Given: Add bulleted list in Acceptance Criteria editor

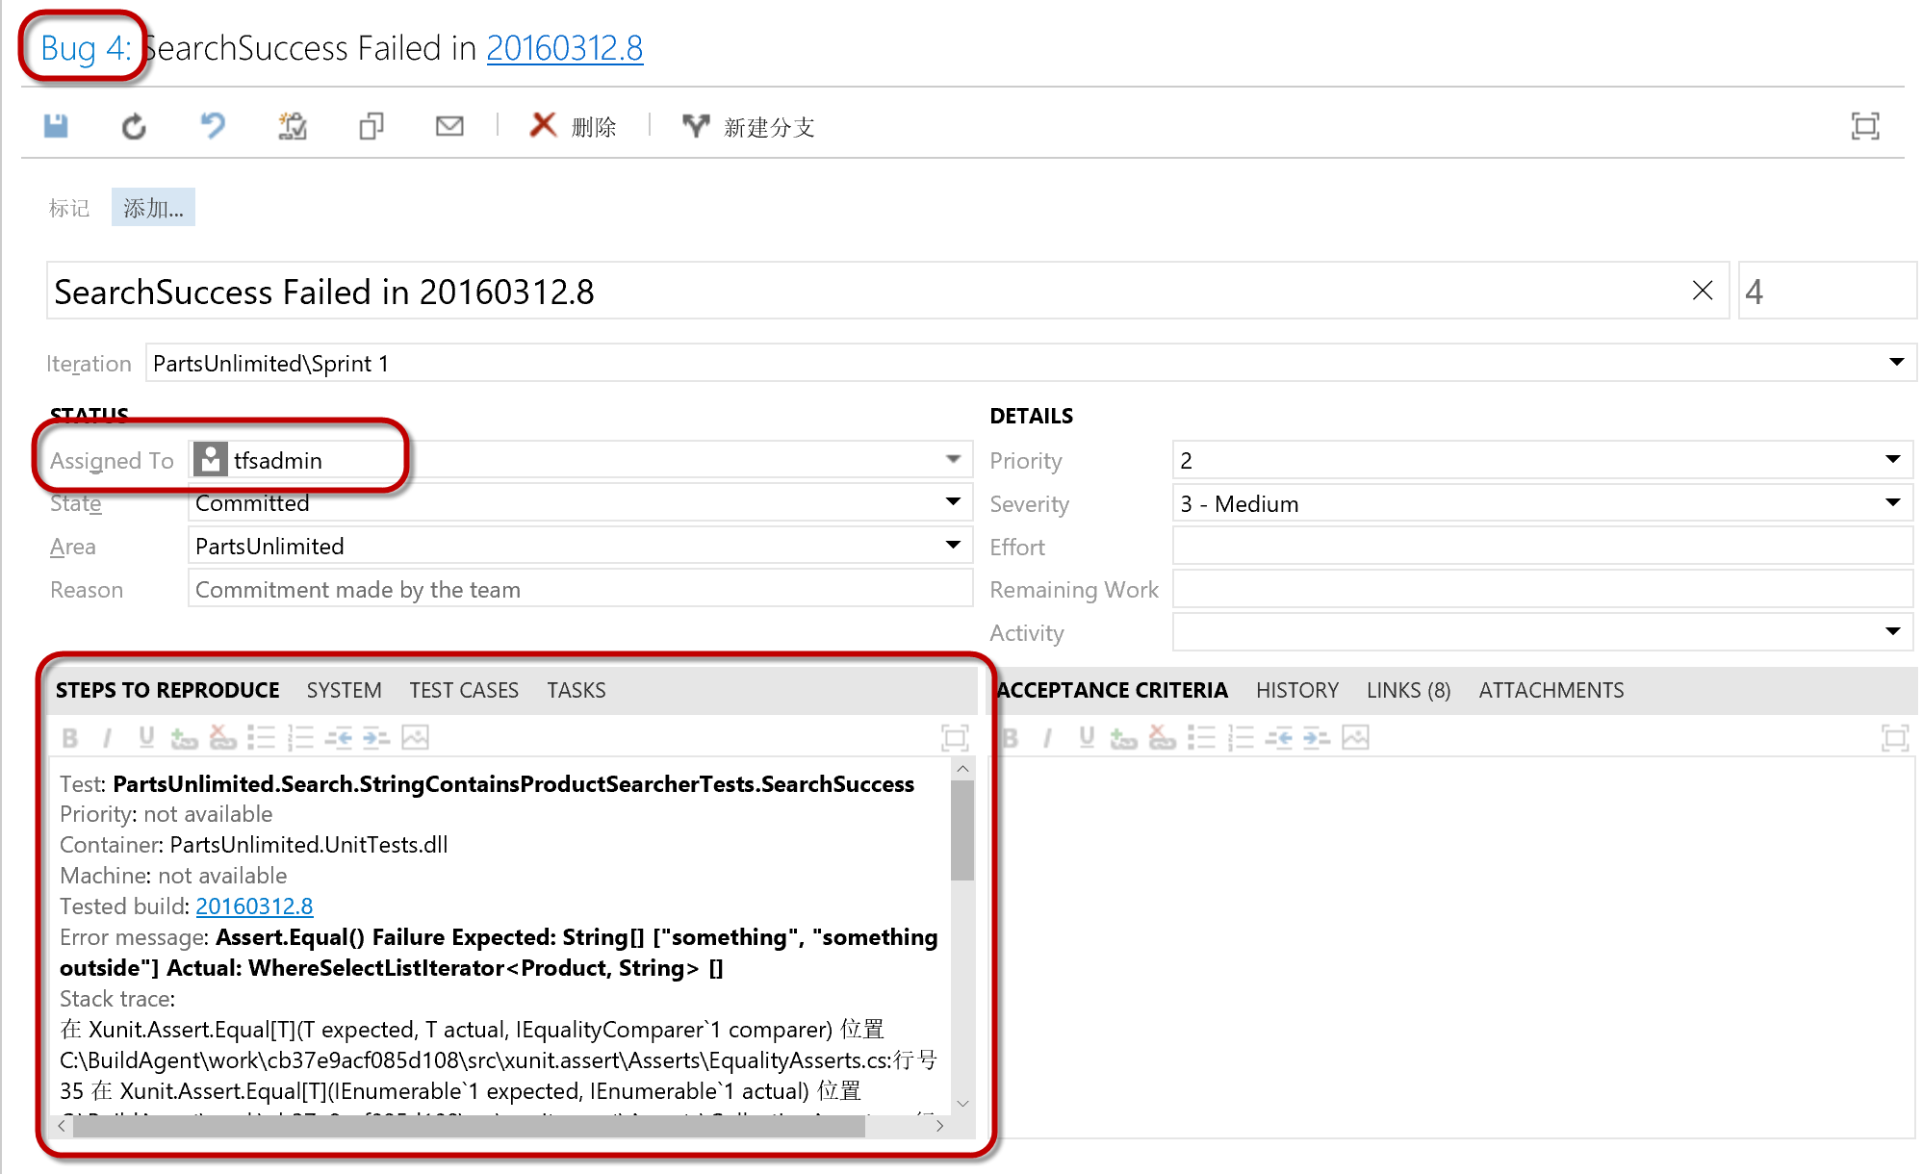Looking at the screenshot, I should (x=1201, y=738).
